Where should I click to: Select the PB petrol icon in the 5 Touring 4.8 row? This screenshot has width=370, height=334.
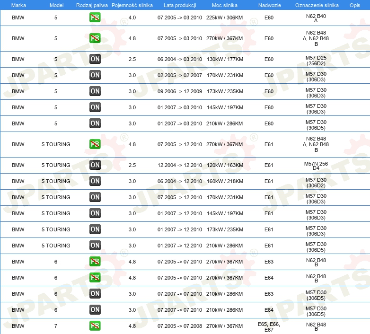95,144
